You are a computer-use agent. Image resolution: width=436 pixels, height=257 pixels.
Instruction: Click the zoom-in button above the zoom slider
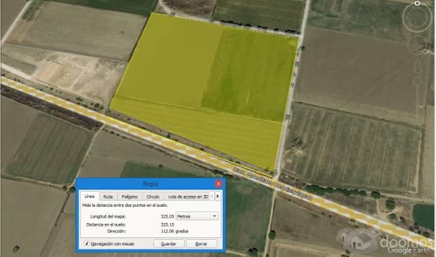point(417,81)
